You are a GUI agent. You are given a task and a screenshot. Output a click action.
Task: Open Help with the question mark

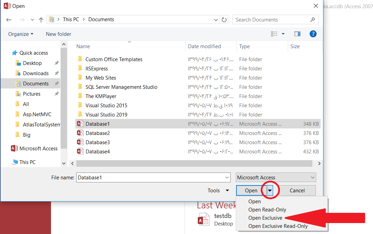tap(313, 34)
